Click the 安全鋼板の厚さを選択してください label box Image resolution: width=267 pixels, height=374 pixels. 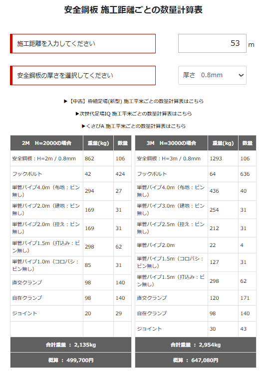pyautogui.click(x=83, y=75)
